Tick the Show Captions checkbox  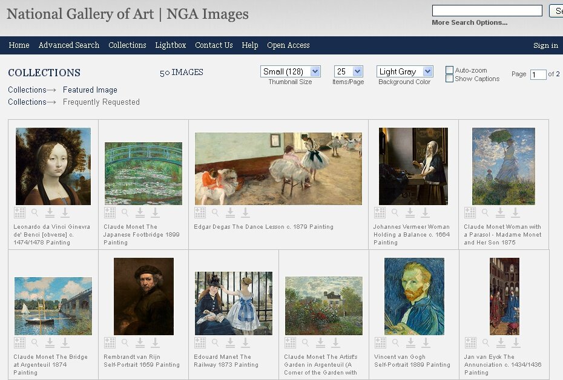[449, 79]
